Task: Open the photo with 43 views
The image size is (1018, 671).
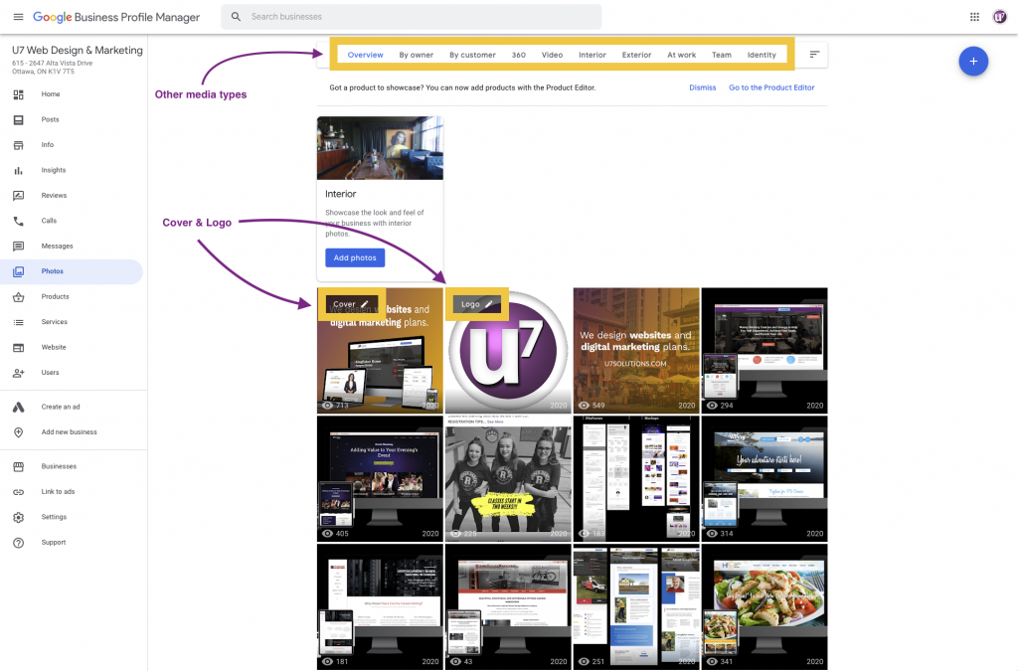Action: pos(508,606)
